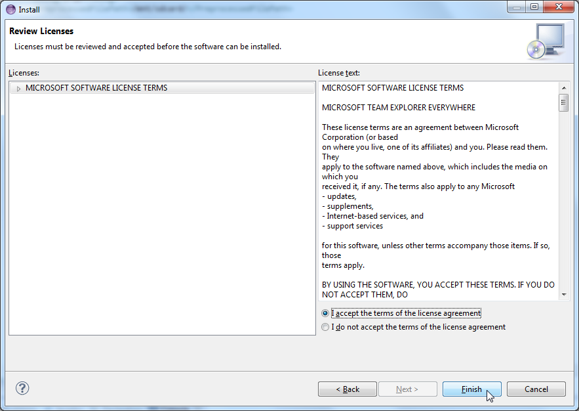The height and width of the screenshot is (411, 579).
Task: Choose 'I do not accept the terms' option
Action: tap(326, 327)
